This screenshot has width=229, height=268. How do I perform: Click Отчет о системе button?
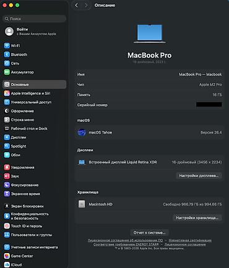149,233
